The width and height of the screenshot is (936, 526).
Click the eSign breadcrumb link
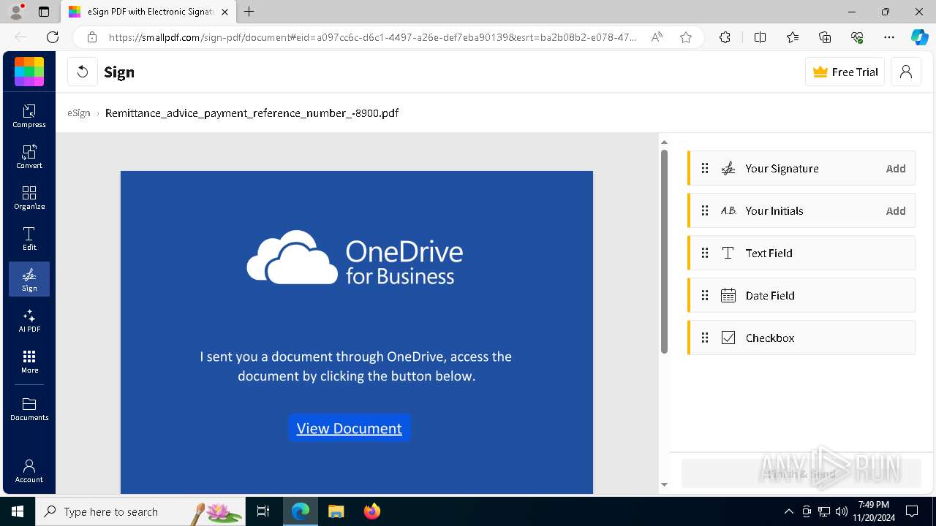79,113
